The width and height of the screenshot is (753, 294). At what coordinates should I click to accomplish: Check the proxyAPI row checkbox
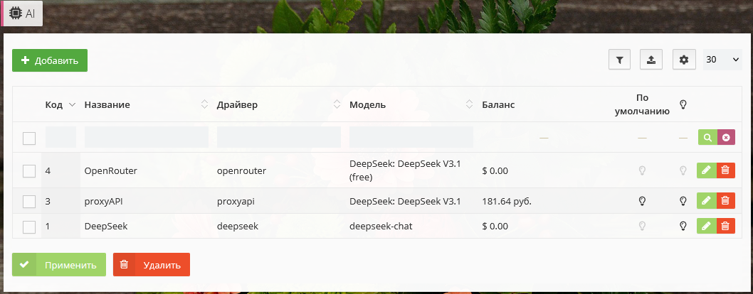[29, 202]
